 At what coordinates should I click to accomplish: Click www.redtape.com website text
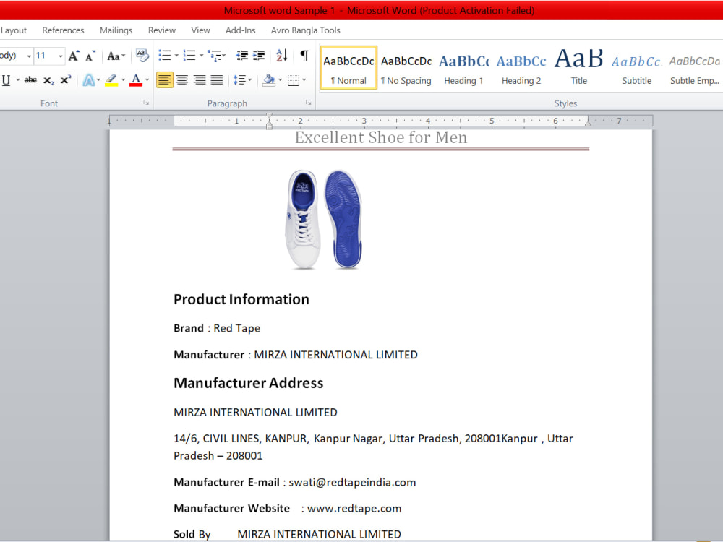[354, 508]
